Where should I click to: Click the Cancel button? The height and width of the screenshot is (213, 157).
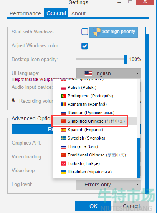[131, 206]
